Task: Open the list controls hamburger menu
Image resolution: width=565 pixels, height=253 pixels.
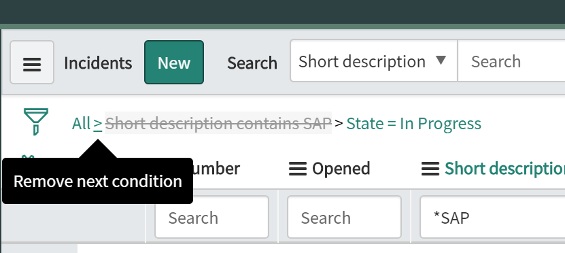Action: coord(32,63)
